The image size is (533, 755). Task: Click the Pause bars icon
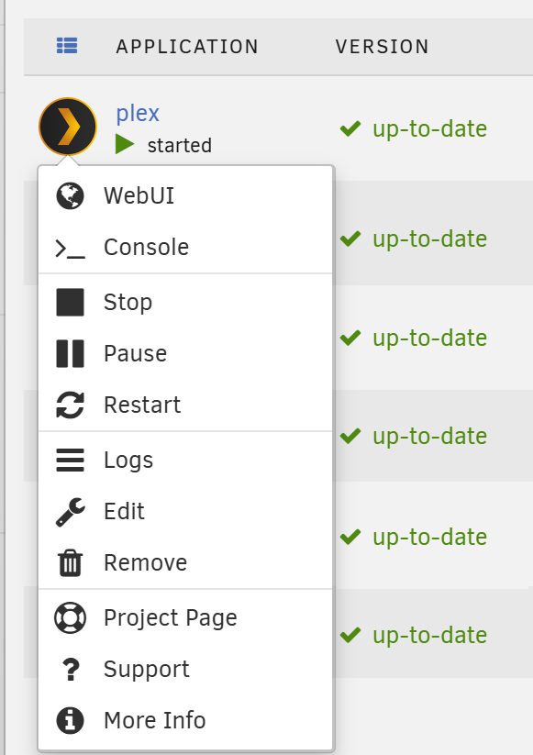[x=71, y=353]
